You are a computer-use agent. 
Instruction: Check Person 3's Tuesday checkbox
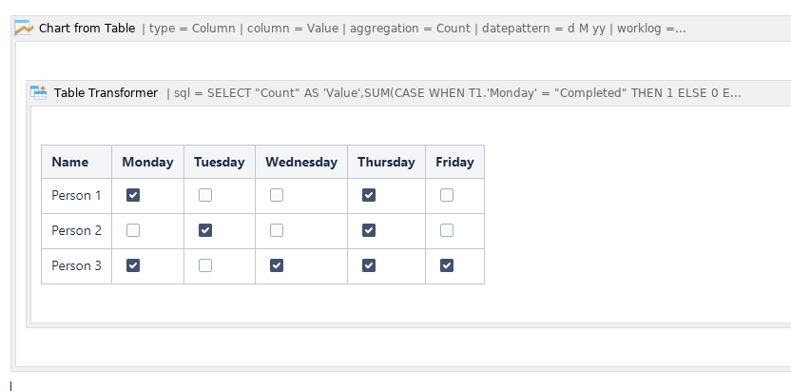point(205,265)
